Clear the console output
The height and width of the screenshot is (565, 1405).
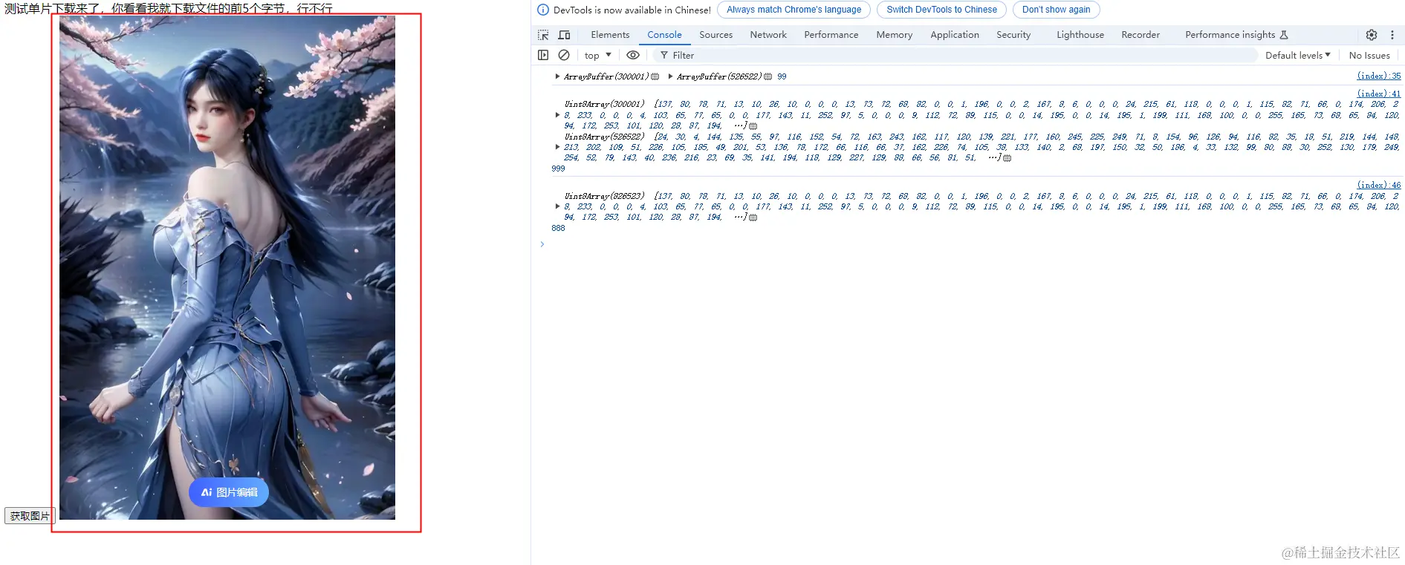click(x=564, y=55)
